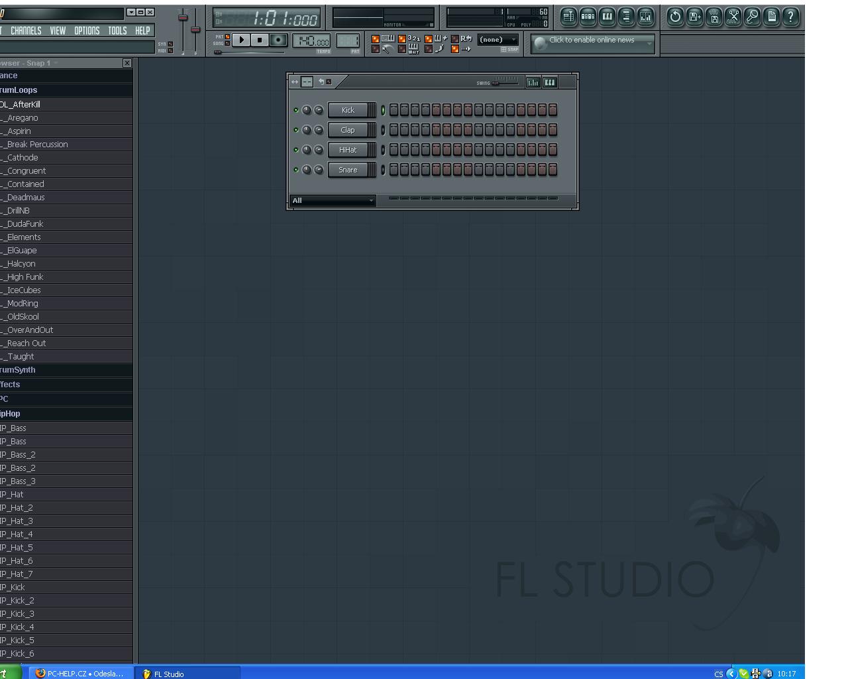Click the Save new version icon

[x=694, y=17]
